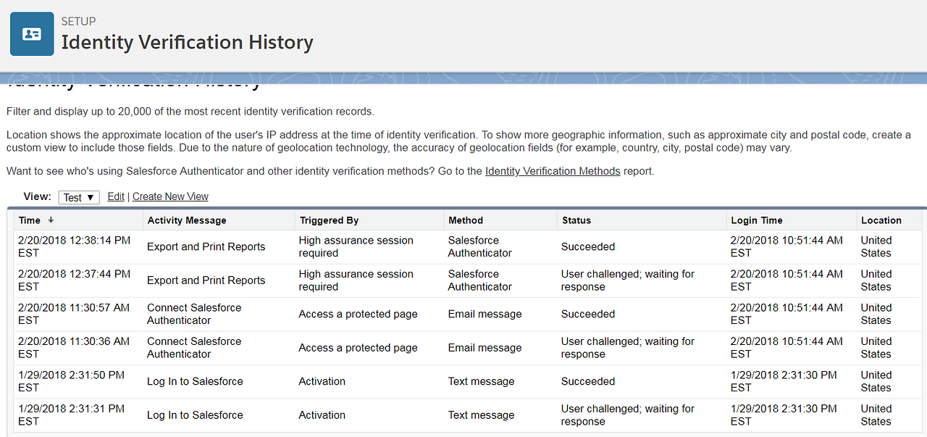Click Salesforce Authenticator method in 12:38:14 row

point(480,246)
